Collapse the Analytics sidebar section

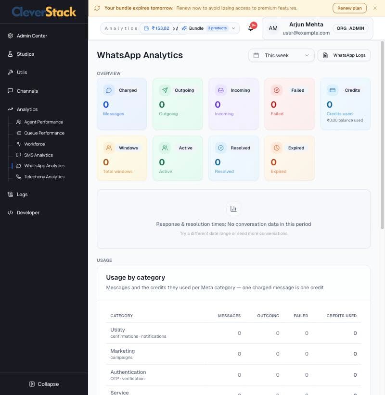27,110
